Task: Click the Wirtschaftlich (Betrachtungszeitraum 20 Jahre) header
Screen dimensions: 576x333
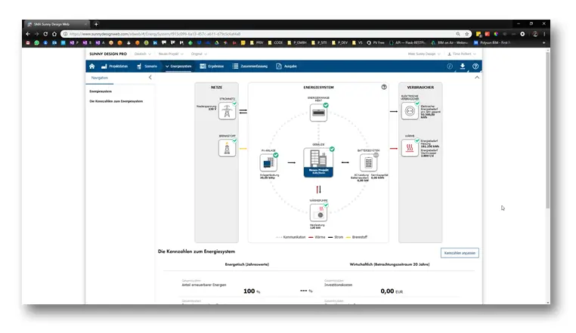Action: click(389, 264)
